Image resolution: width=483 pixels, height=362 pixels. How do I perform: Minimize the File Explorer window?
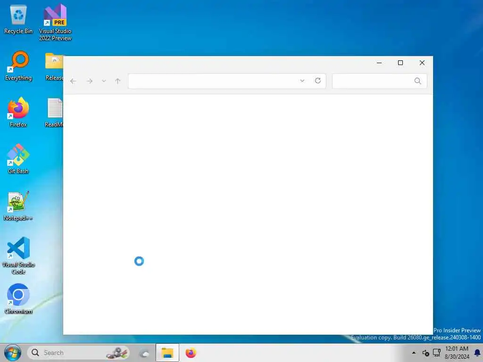point(379,63)
